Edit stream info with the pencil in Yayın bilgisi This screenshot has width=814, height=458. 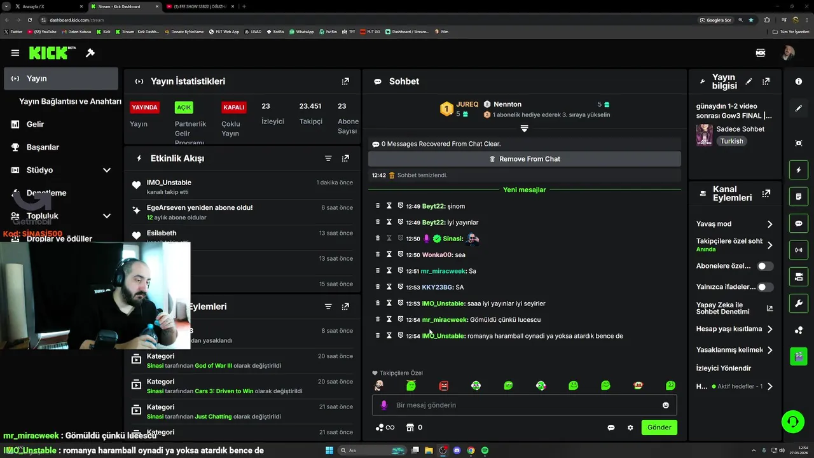(x=749, y=81)
